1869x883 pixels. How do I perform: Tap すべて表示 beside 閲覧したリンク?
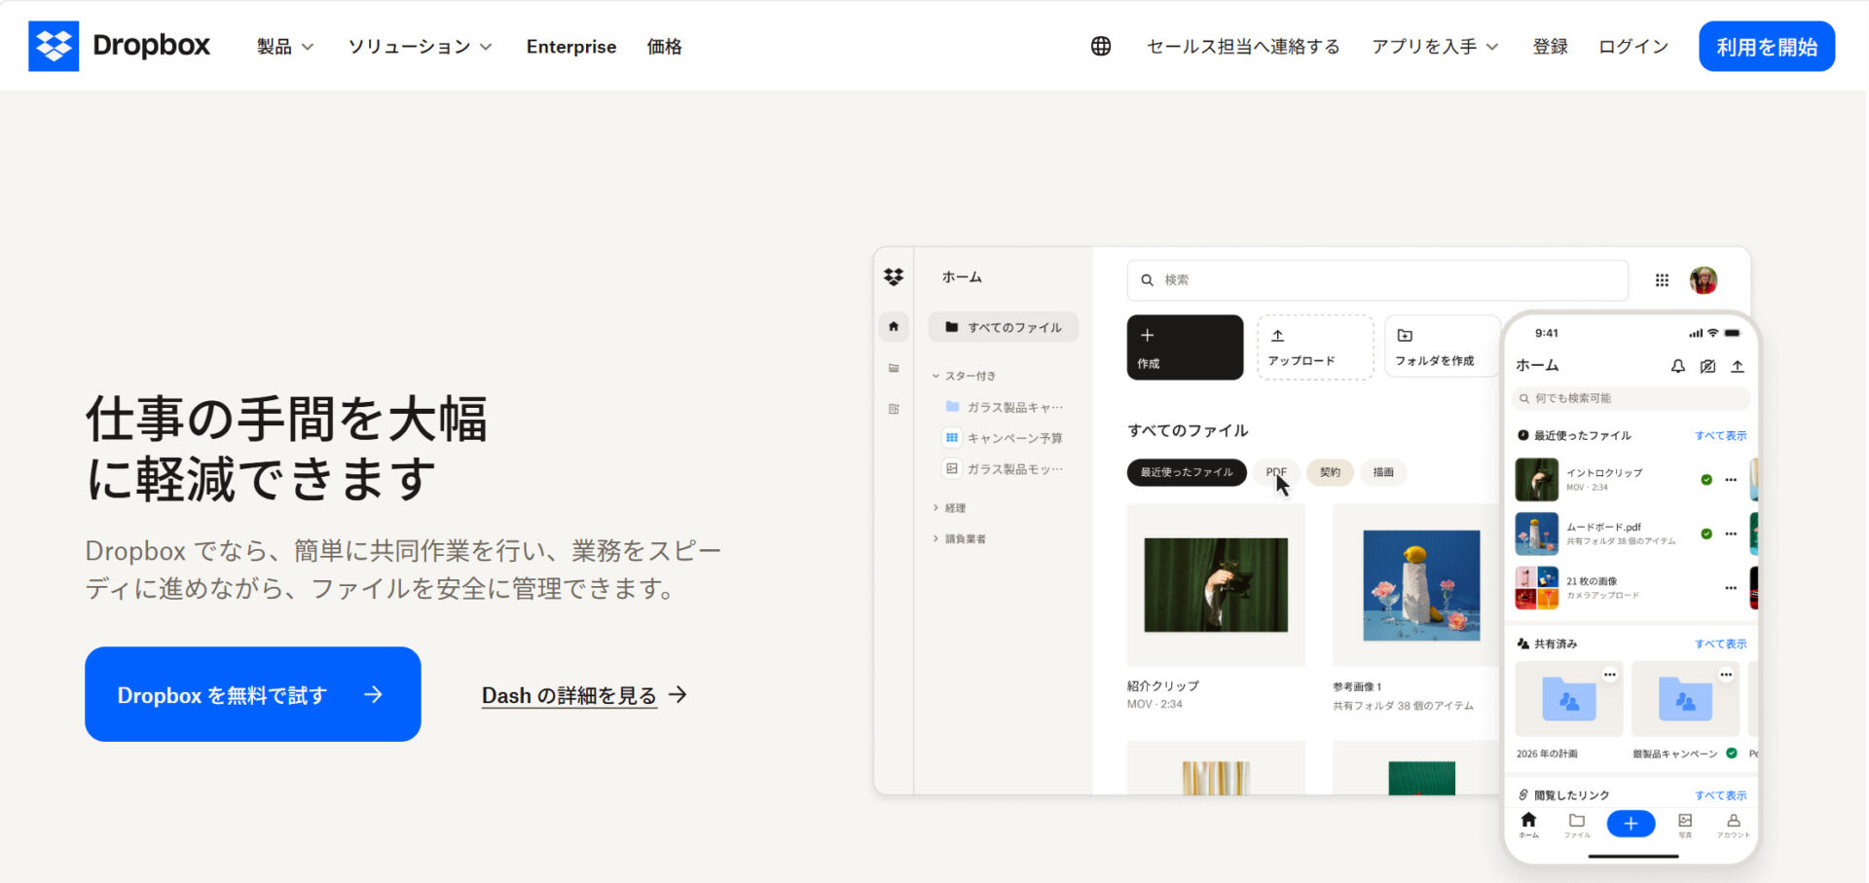[1721, 795]
